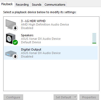Click the Set Default button

[x=64, y=97]
